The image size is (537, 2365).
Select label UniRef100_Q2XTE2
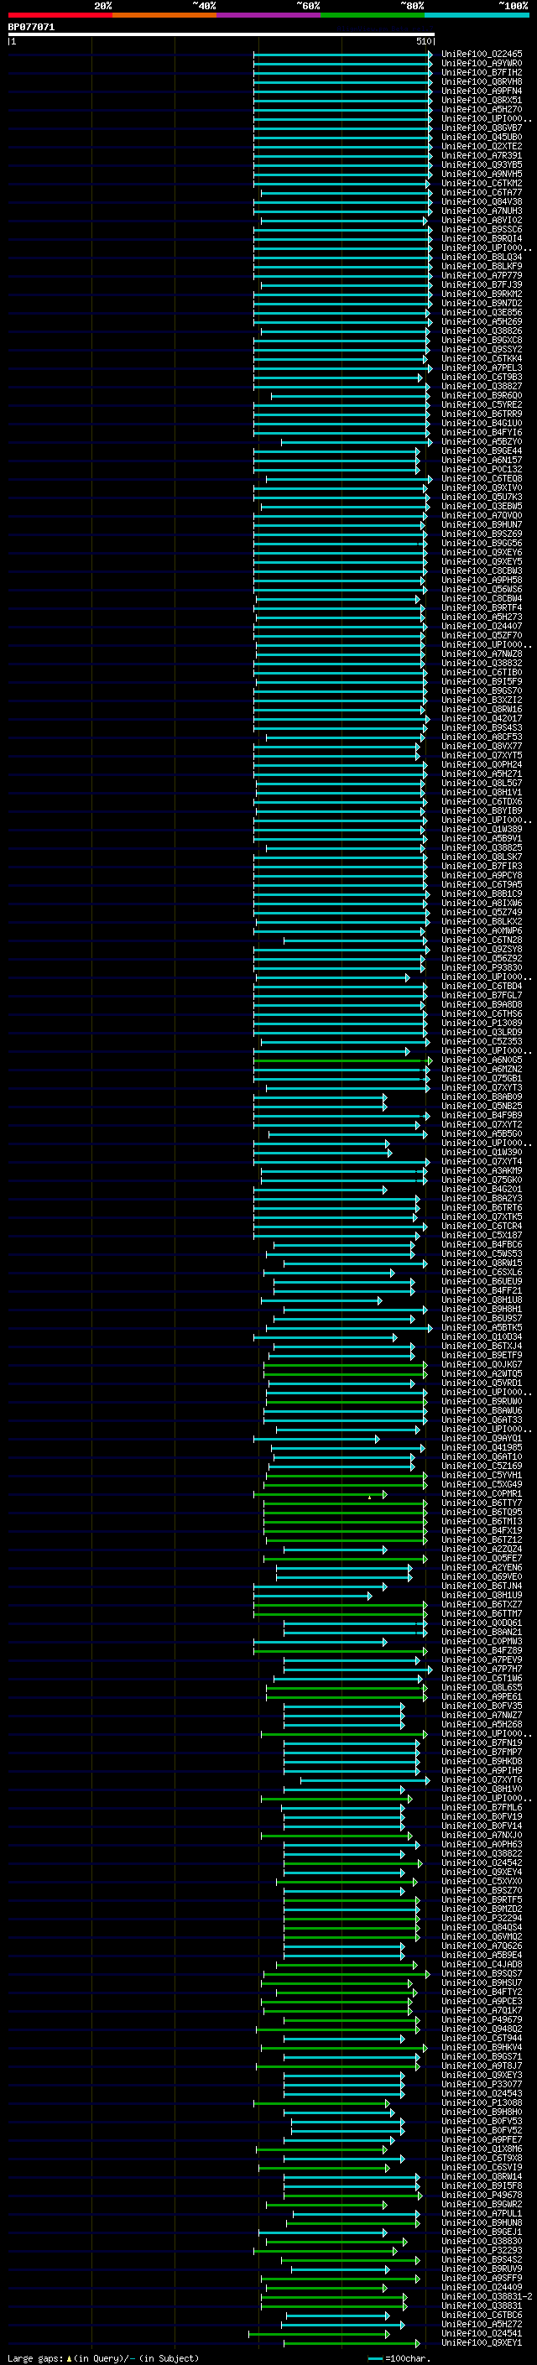(x=482, y=146)
